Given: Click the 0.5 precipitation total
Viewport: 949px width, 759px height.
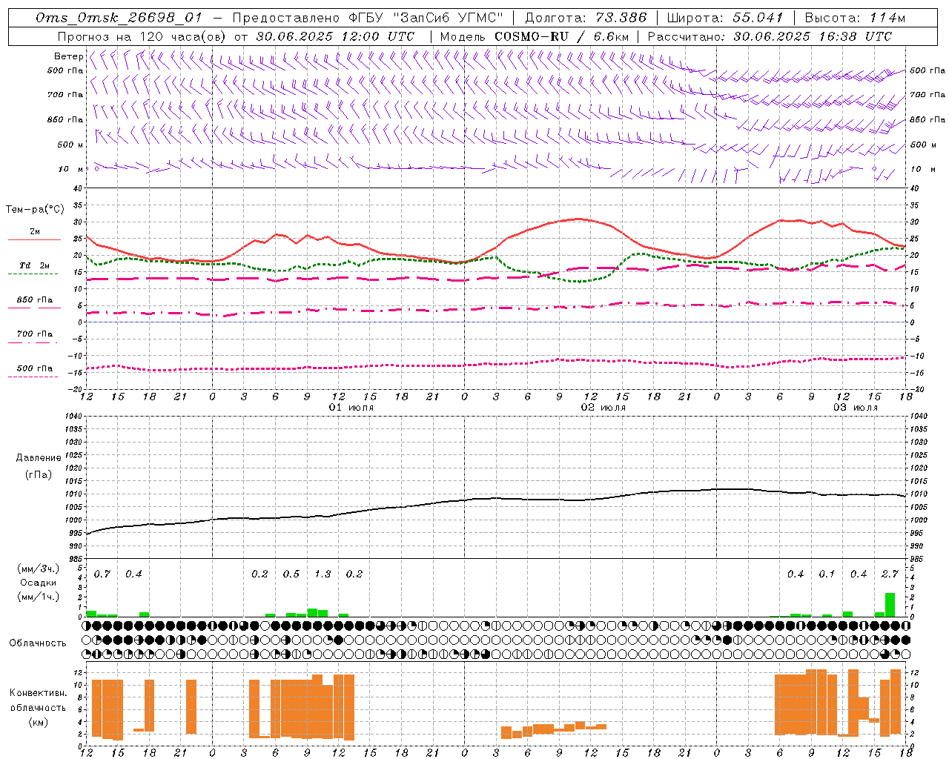Looking at the screenshot, I should [291, 574].
